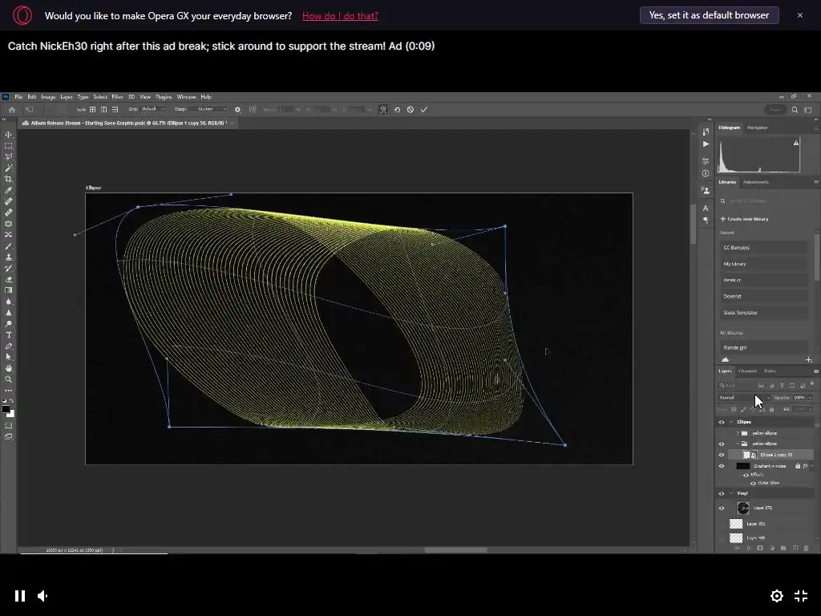Hide Layer 676 with vinyl thumbnail
This screenshot has height=616, width=821.
pos(722,508)
